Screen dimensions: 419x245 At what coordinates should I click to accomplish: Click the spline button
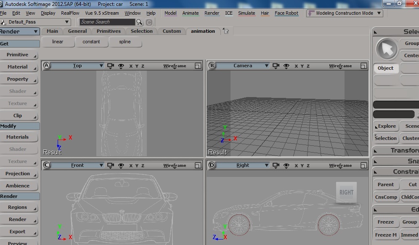(x=125, y=42)
